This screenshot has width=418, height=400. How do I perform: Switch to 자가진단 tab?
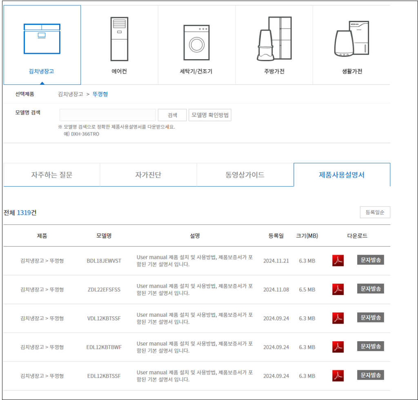148,175
